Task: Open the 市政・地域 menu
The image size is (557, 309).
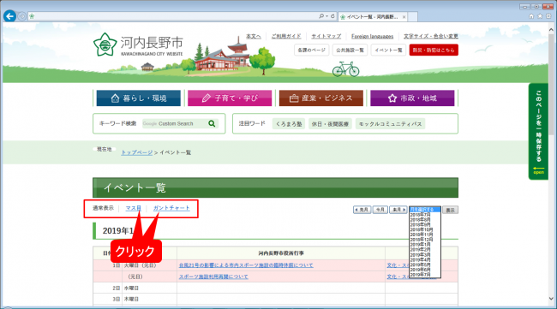Action: [412, 98]
